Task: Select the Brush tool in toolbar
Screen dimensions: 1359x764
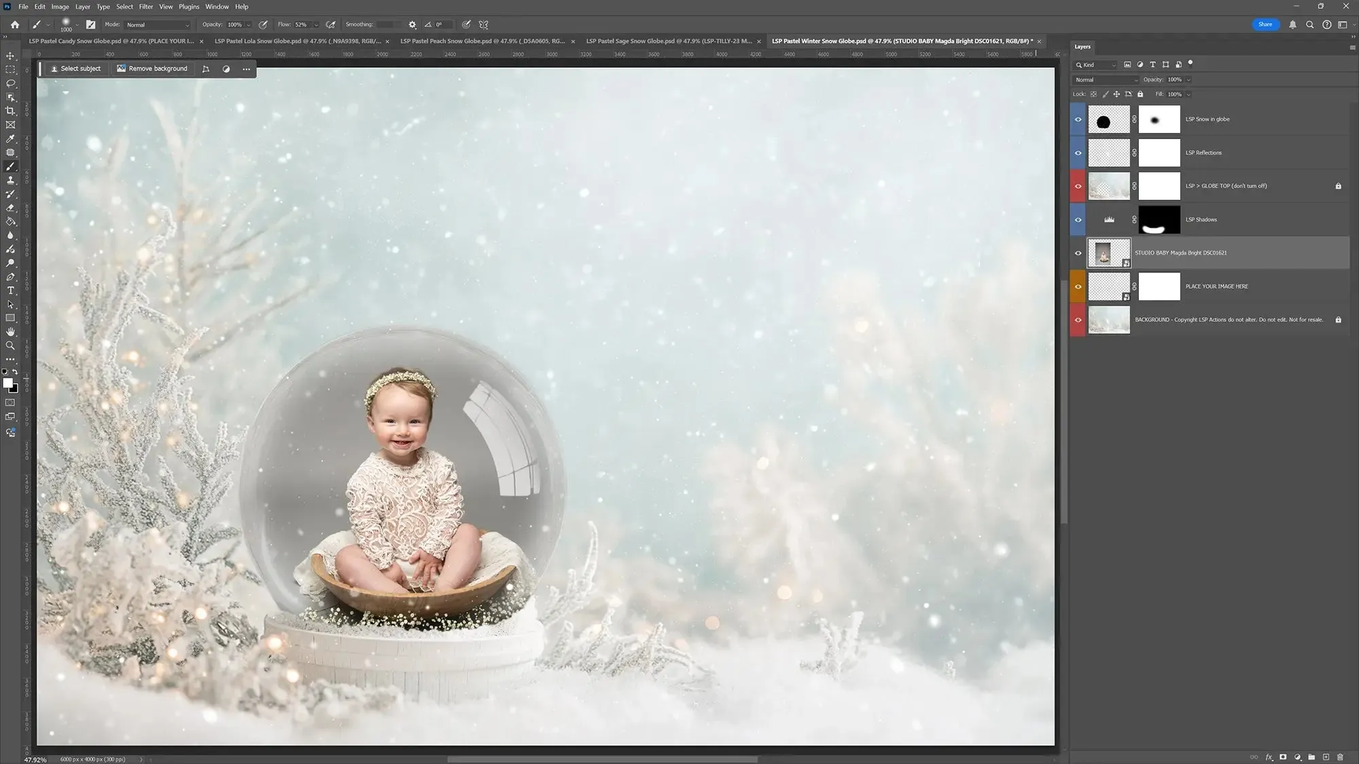Action: point(10,166)
